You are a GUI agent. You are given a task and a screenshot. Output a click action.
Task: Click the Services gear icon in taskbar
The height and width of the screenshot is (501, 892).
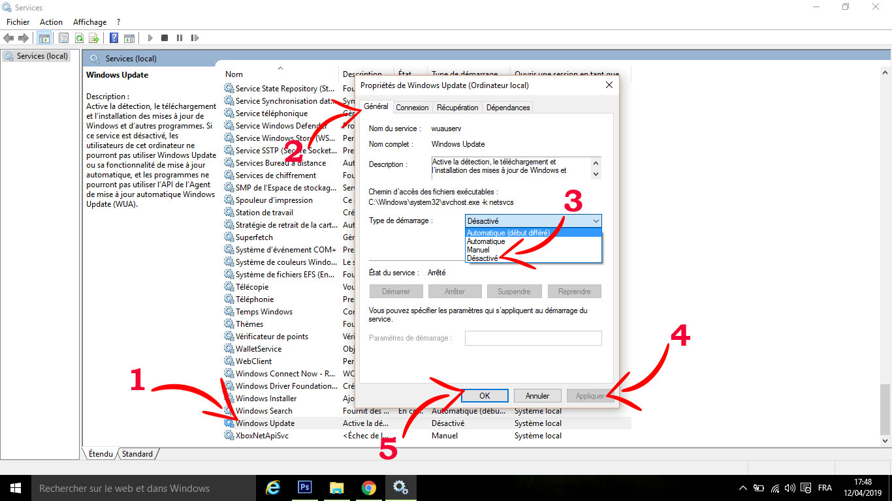[400, 488]
